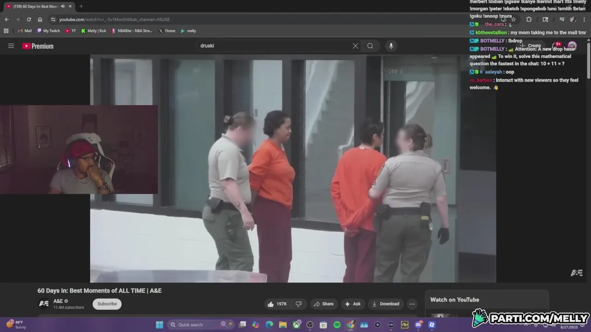Mute the tab via speaker icon
The image size is (591, 332).
pyautogui.click(x=63, y=6)
